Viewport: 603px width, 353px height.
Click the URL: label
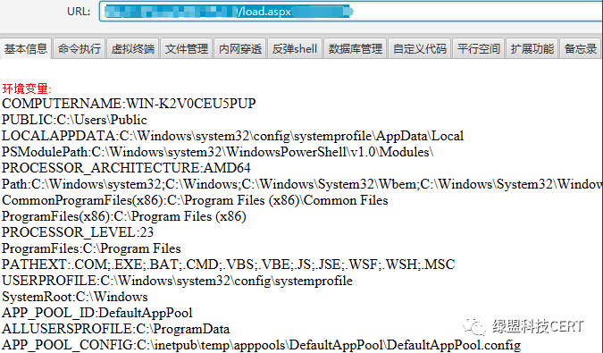point(79,12)
